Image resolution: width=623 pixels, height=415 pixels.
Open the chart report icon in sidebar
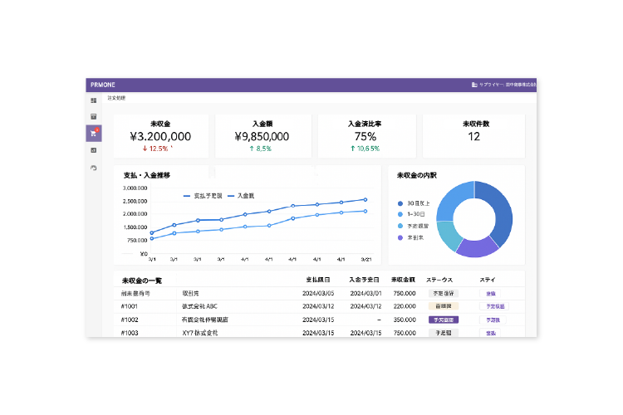point(93,150)
